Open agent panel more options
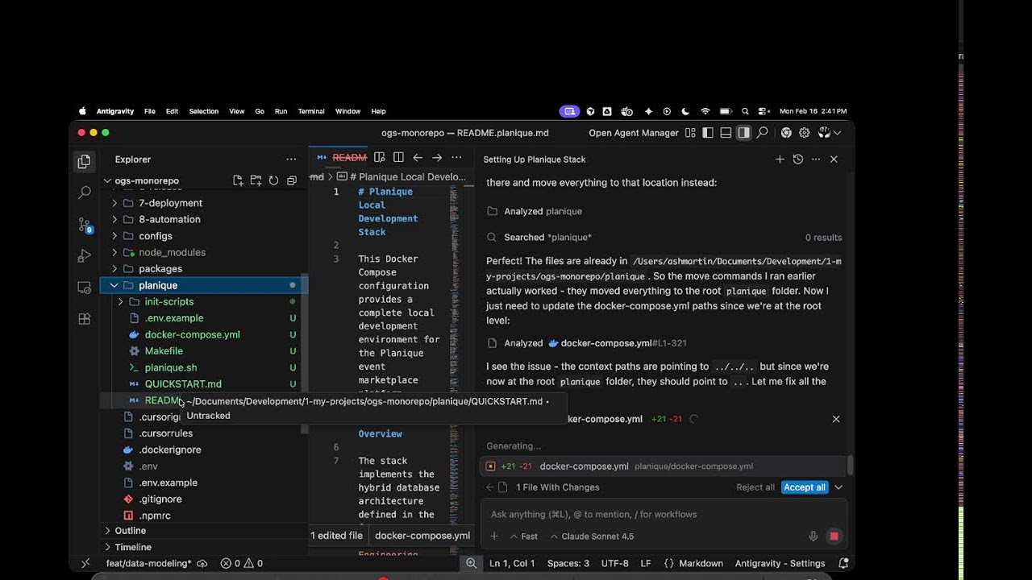Viewport: 1032px width, 580px height. [x=816, y=159]
